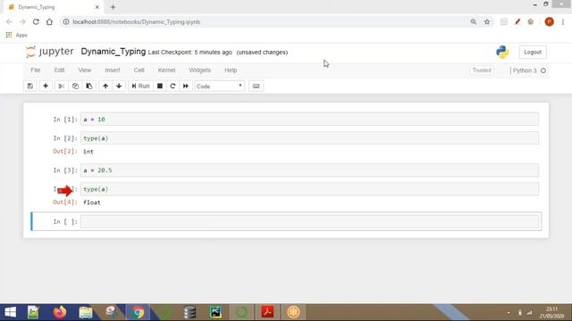
Task: Select the Dynamic_Typing browser tab
Action: pos(52,7)
